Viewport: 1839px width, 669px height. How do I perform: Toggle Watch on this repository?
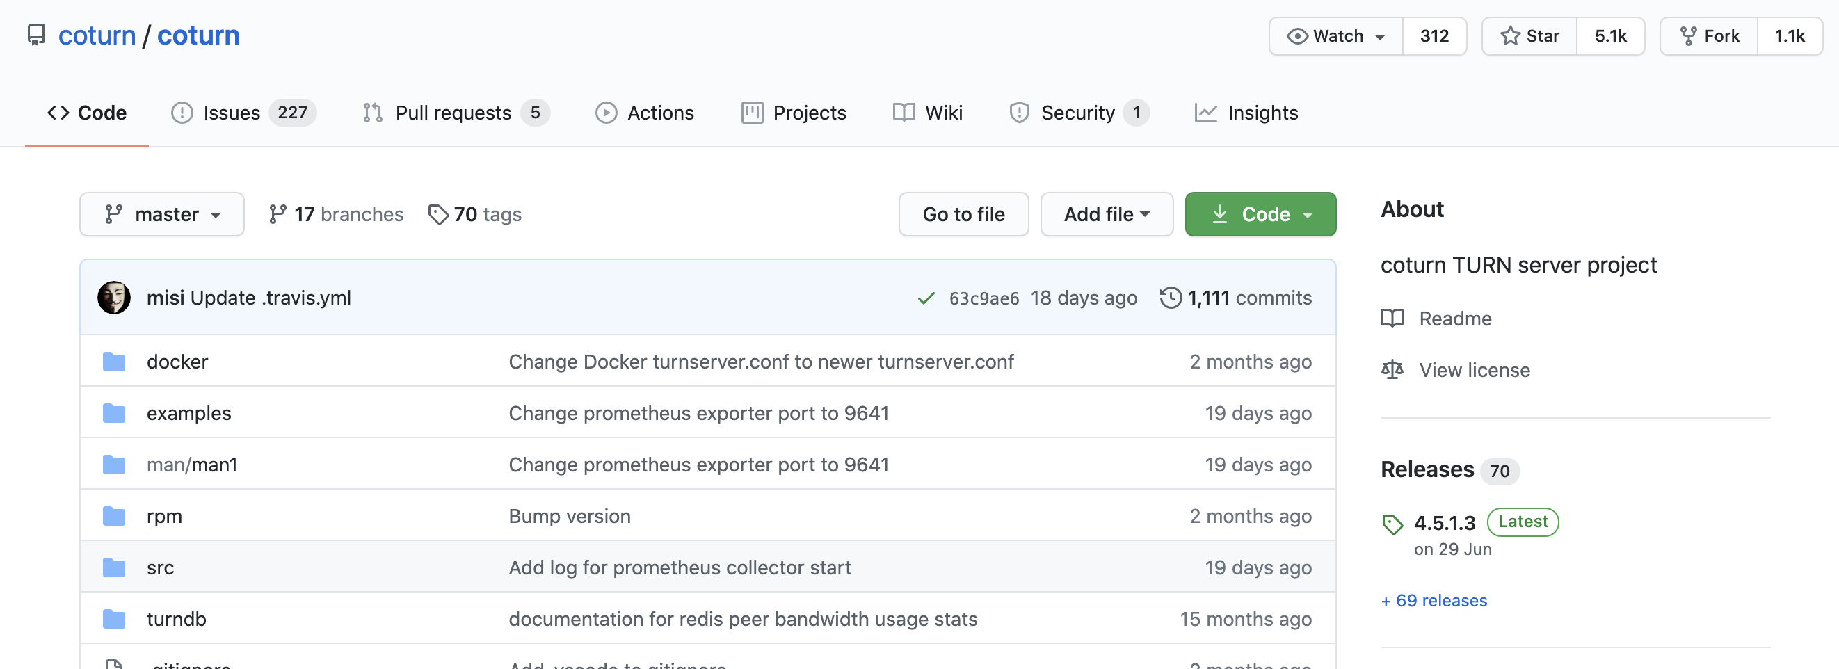pyautogui.click(x=1335, y=35)
